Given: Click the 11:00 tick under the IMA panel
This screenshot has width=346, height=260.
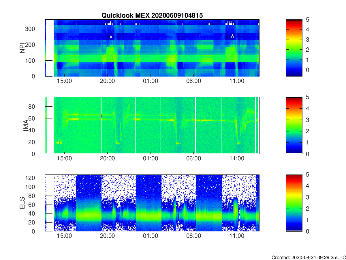Looking at the screenshot, I should [237, 159].
